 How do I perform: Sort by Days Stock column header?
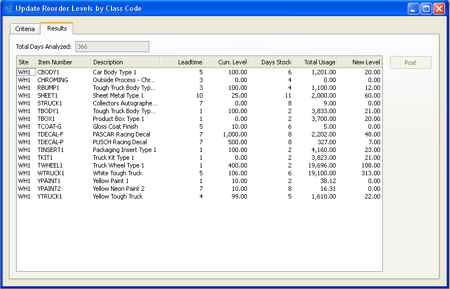pyautogui.click(x=271, y=62)
